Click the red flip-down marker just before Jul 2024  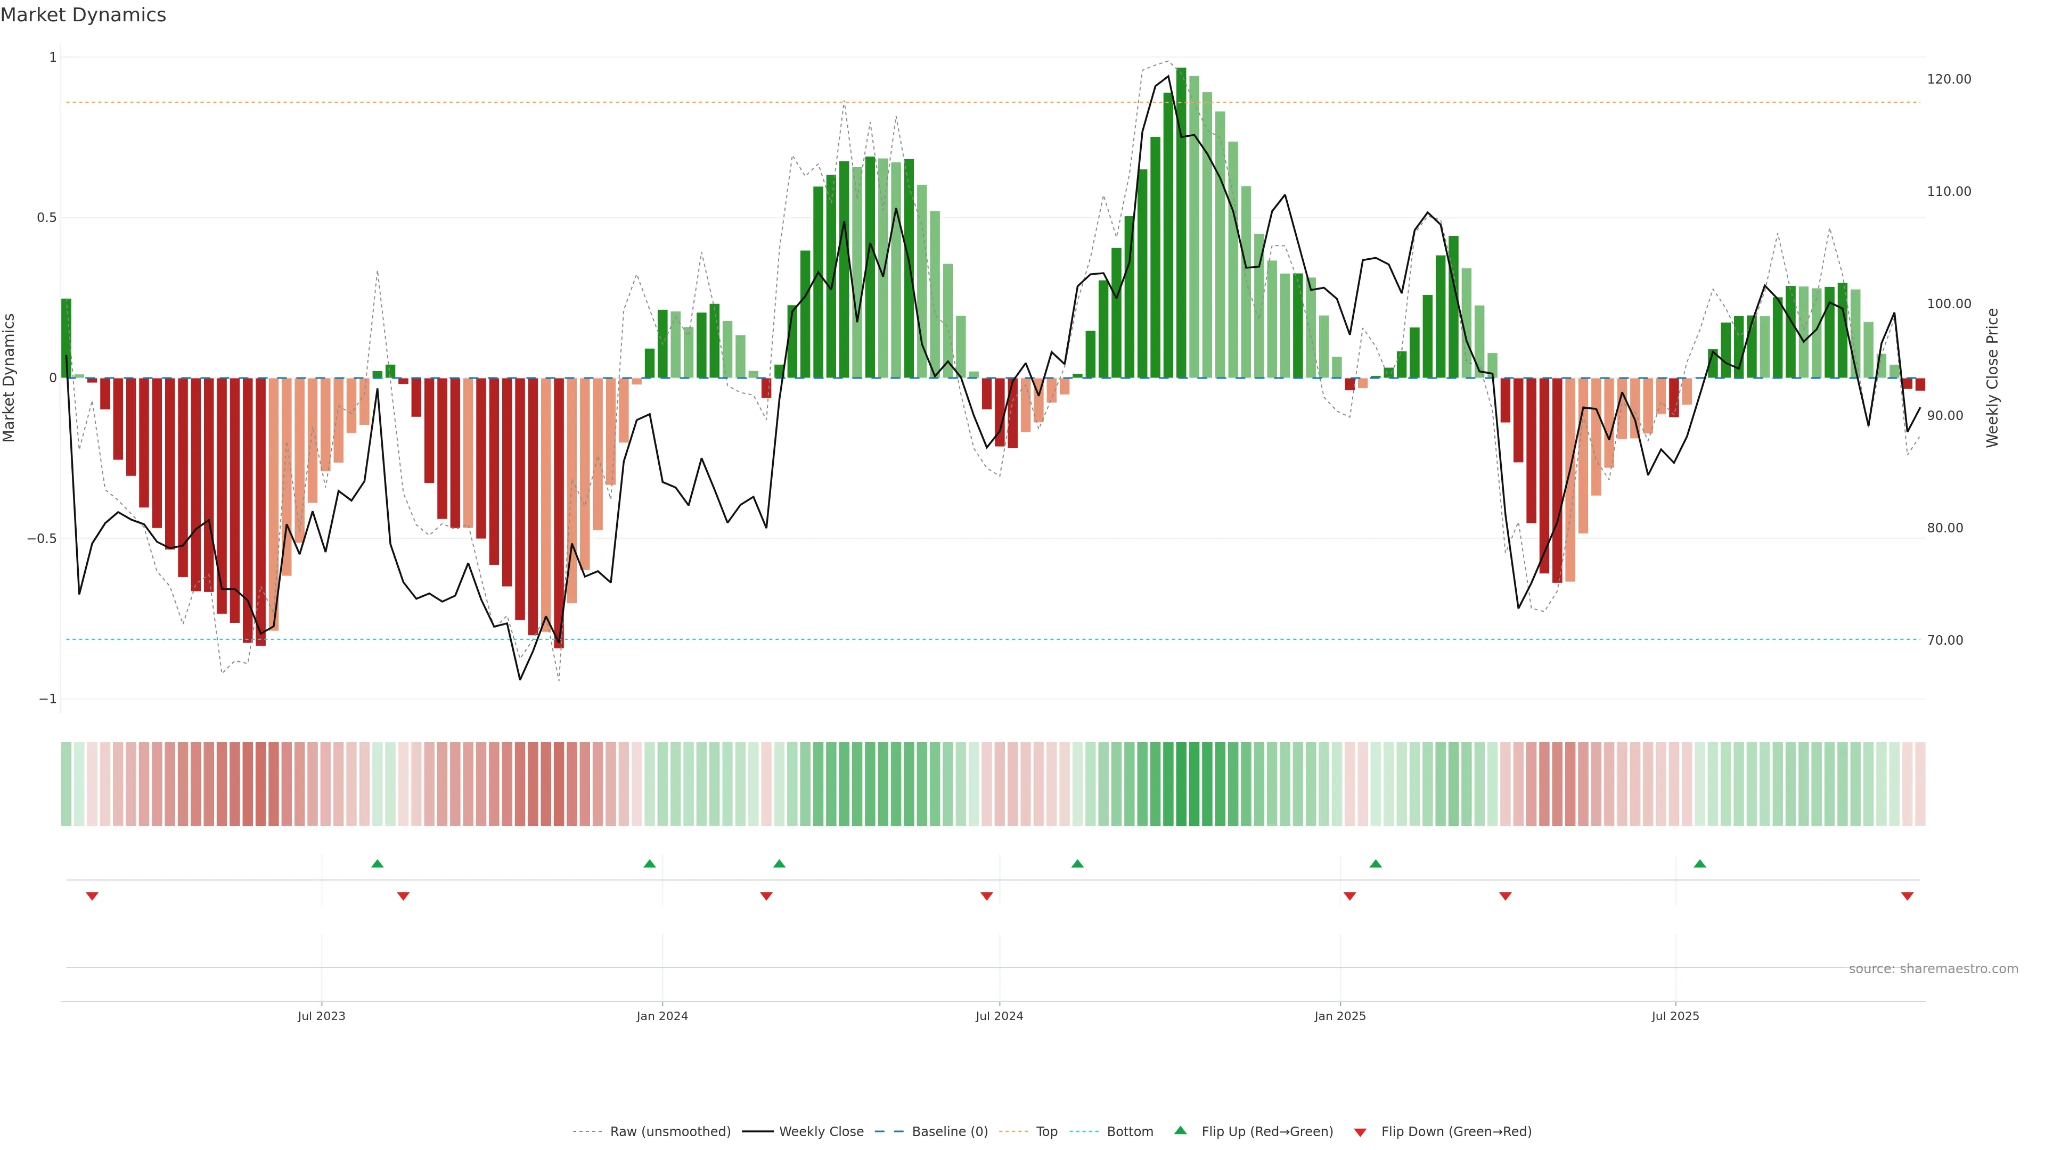[x=987, y=896]
